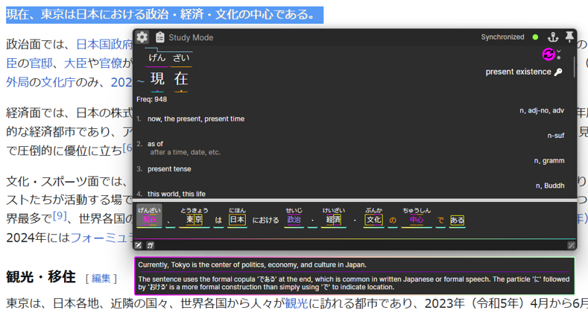Click the 'present tense' definition

pos(169,169)
